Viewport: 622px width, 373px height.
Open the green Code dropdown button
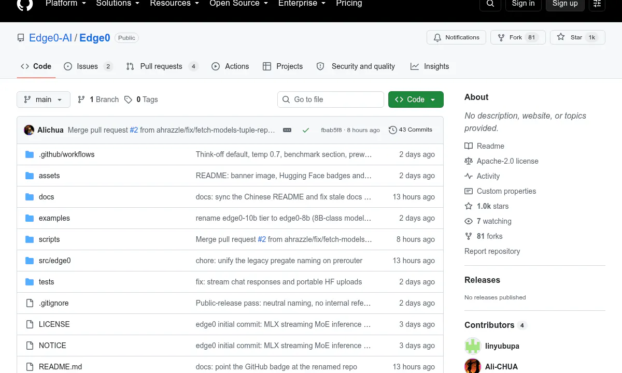click(416, 99)
